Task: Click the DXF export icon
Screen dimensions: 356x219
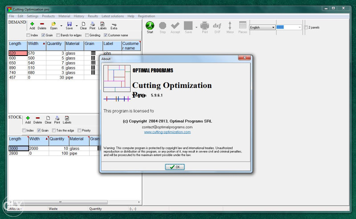Action: click(x=217, y=27)
